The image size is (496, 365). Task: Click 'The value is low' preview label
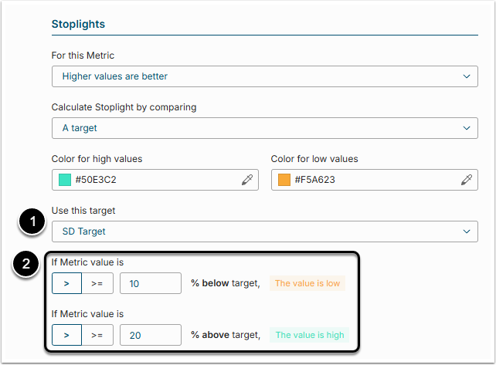[x=307, y=283]
